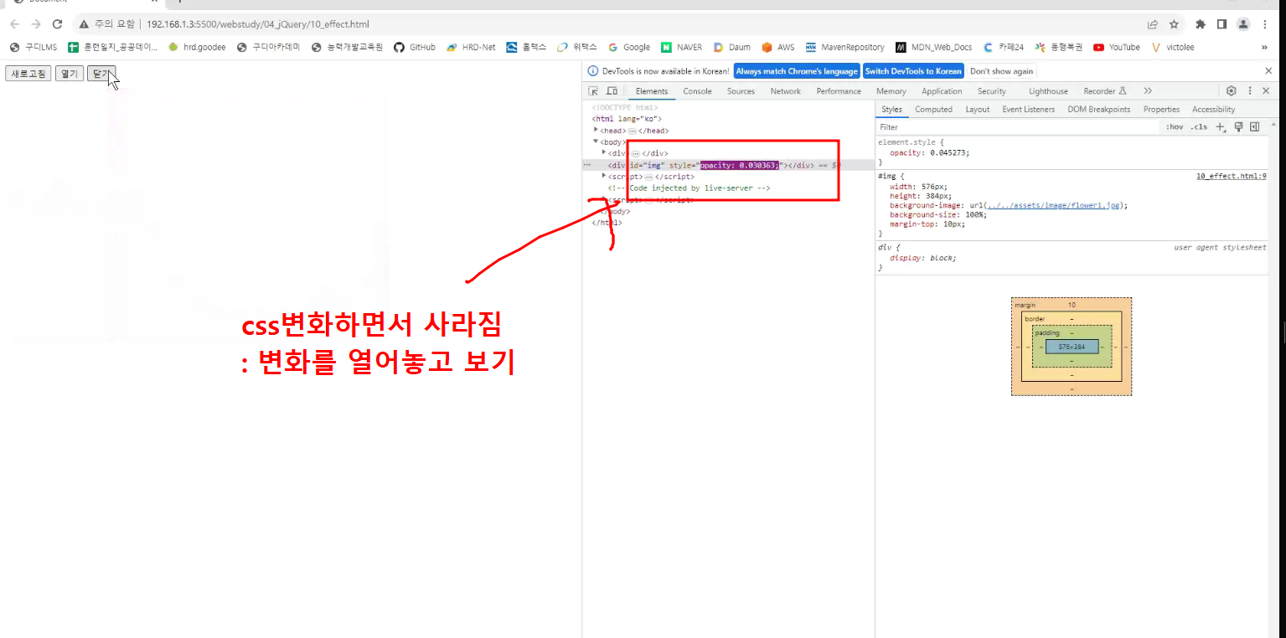
Task: Switch to the Performance tab
Action: (839, 91)
